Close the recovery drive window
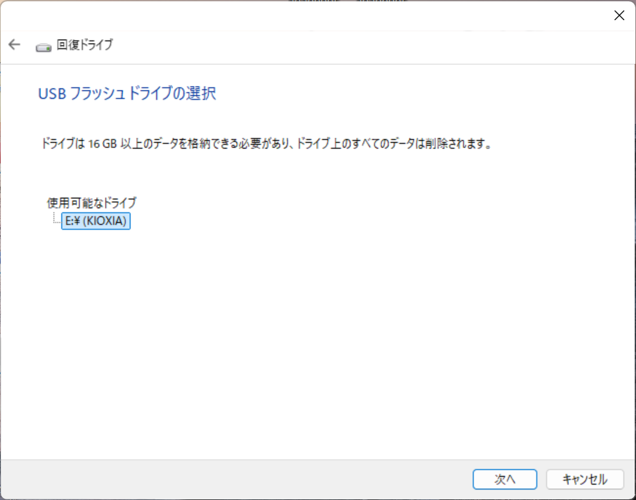The width and height of the screenshot is (636, 500). 618,15
